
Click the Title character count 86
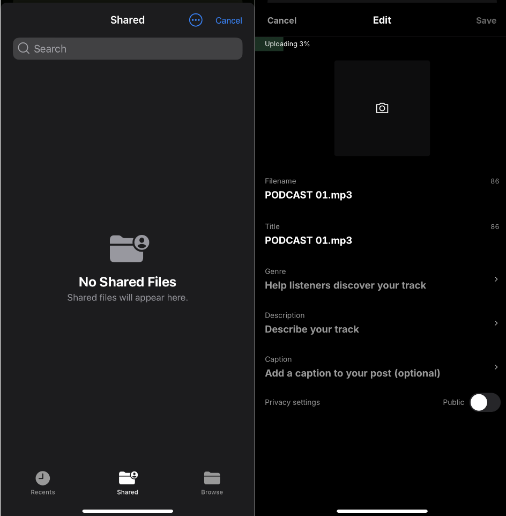(x=495, y=226)
